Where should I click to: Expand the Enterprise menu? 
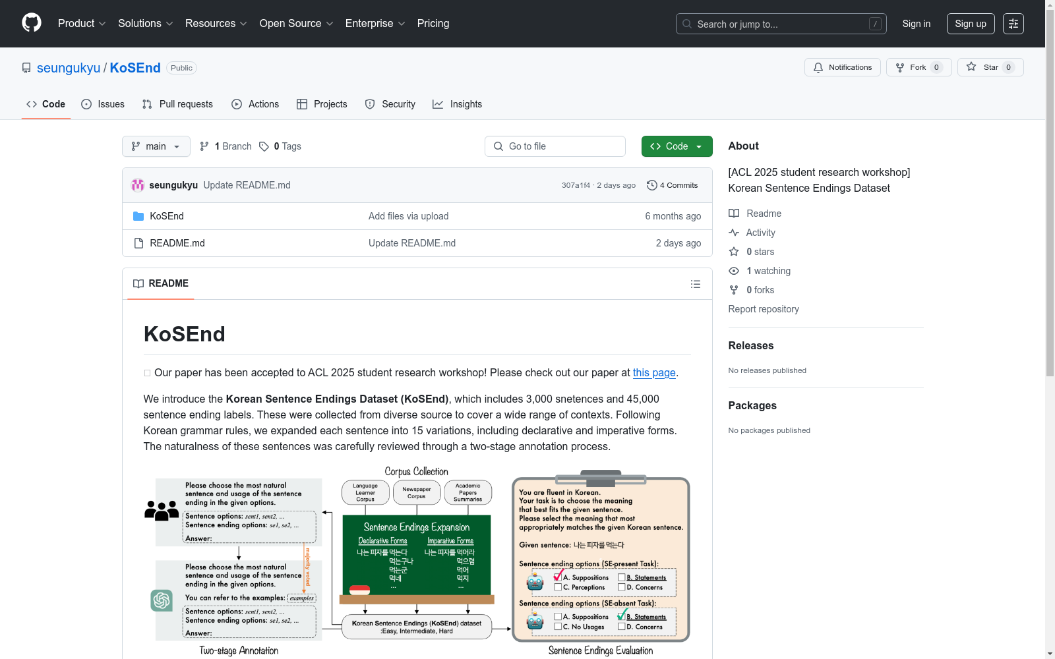click(x=375, y=24)
